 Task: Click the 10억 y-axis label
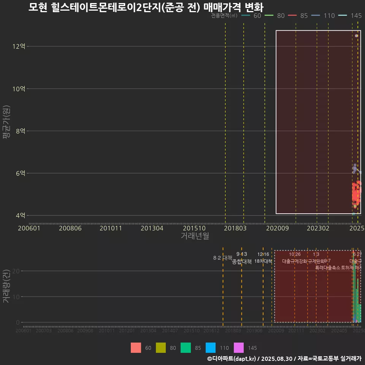[19, 89]
